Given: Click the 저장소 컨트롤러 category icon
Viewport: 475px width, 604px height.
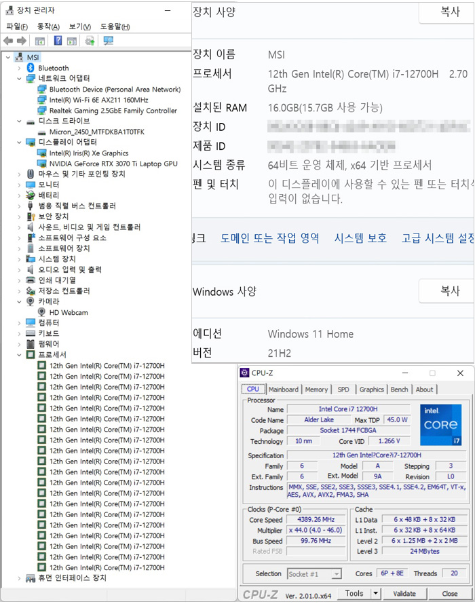Looking at the screenshot, I should pos(31,291).
